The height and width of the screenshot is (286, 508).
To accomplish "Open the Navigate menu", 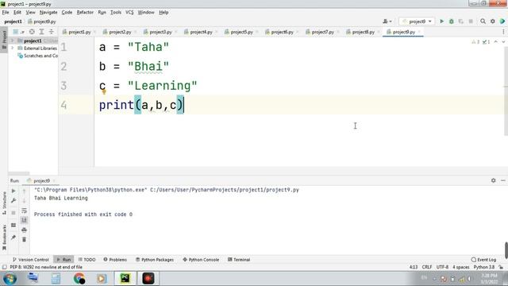I will click(48, 13).
